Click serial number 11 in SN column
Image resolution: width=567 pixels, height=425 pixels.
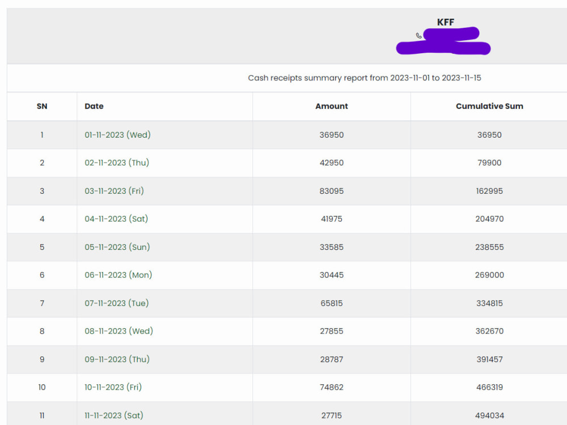tap(42, 415)
